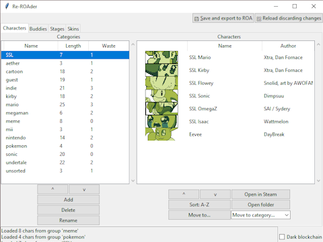Screen dimensions: 323x242
Task: Click Reload discarding changes button
Action: pos(289,18)
